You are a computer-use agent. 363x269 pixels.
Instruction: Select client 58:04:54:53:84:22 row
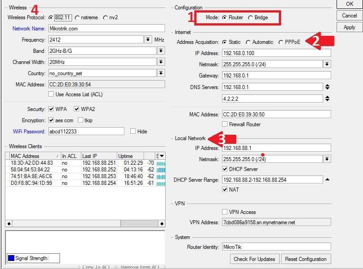85,170
